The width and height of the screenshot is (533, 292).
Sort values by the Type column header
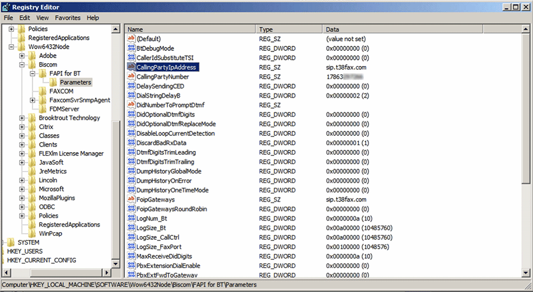(x=289, y=29)
